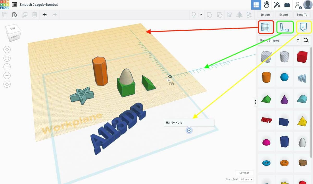Viewport: 313px width, 184px height.
Task: Click the Home view button
Action: point(7,49)
